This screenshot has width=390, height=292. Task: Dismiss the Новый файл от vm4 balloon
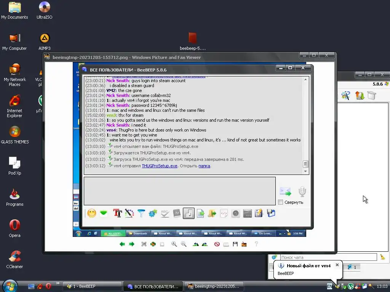click(x=337, y=265)
